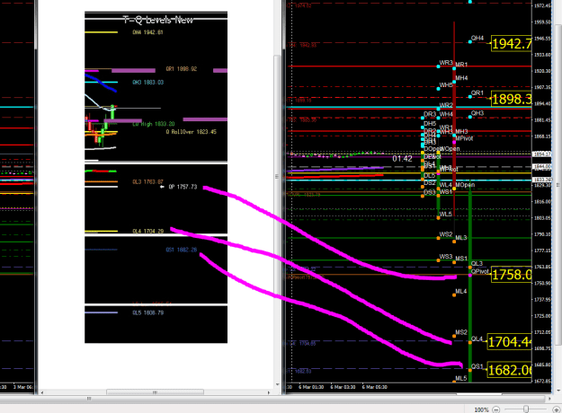Image resolution: width=562 pixels, height=413 pixels.
Task: Click the QL3 1763.87 label
Action: pyautogui.click(x=147, y=181)
